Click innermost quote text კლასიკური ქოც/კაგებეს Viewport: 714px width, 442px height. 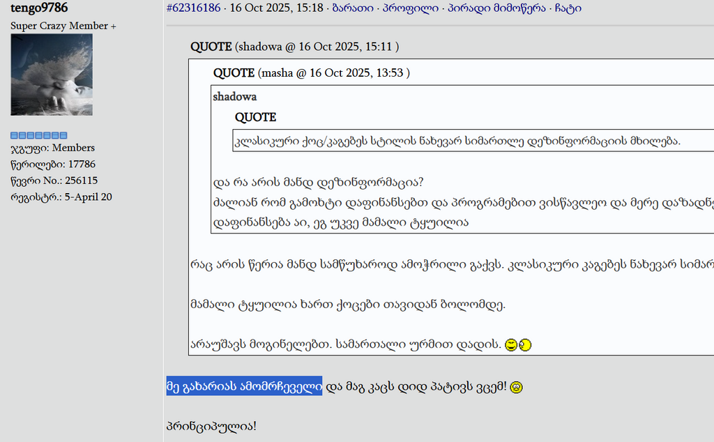[x=457, y=141]
